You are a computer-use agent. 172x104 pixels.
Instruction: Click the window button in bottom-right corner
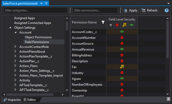click(168, 99)
